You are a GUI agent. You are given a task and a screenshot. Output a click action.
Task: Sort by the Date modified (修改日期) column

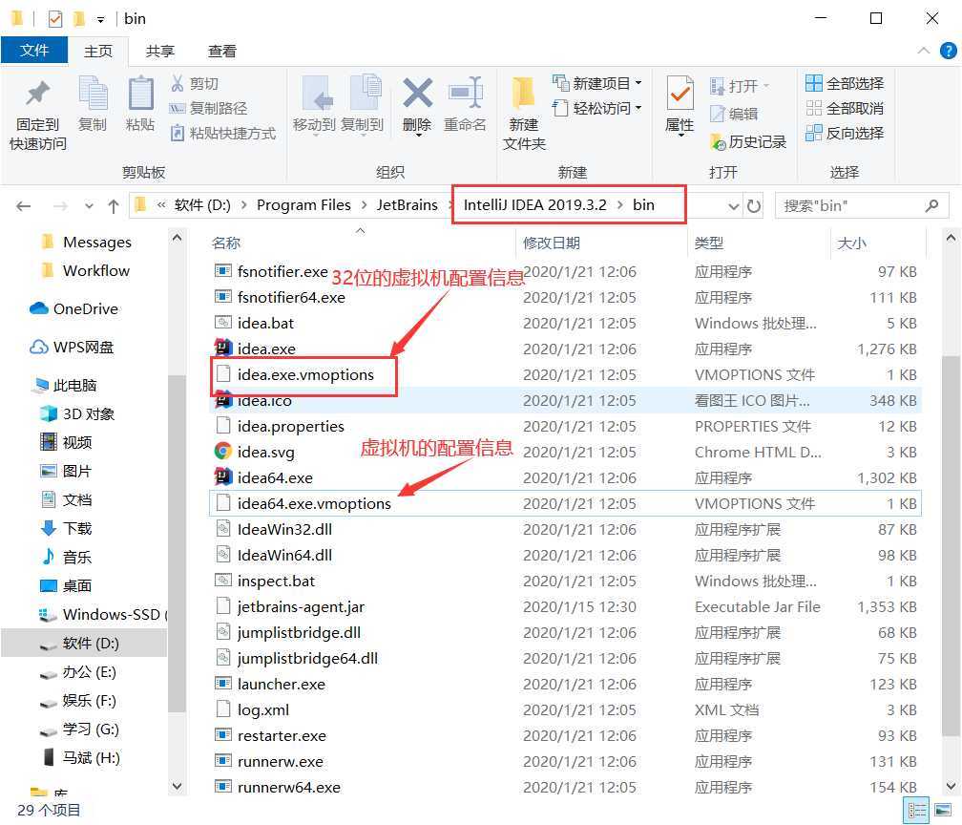coord(551,243)
